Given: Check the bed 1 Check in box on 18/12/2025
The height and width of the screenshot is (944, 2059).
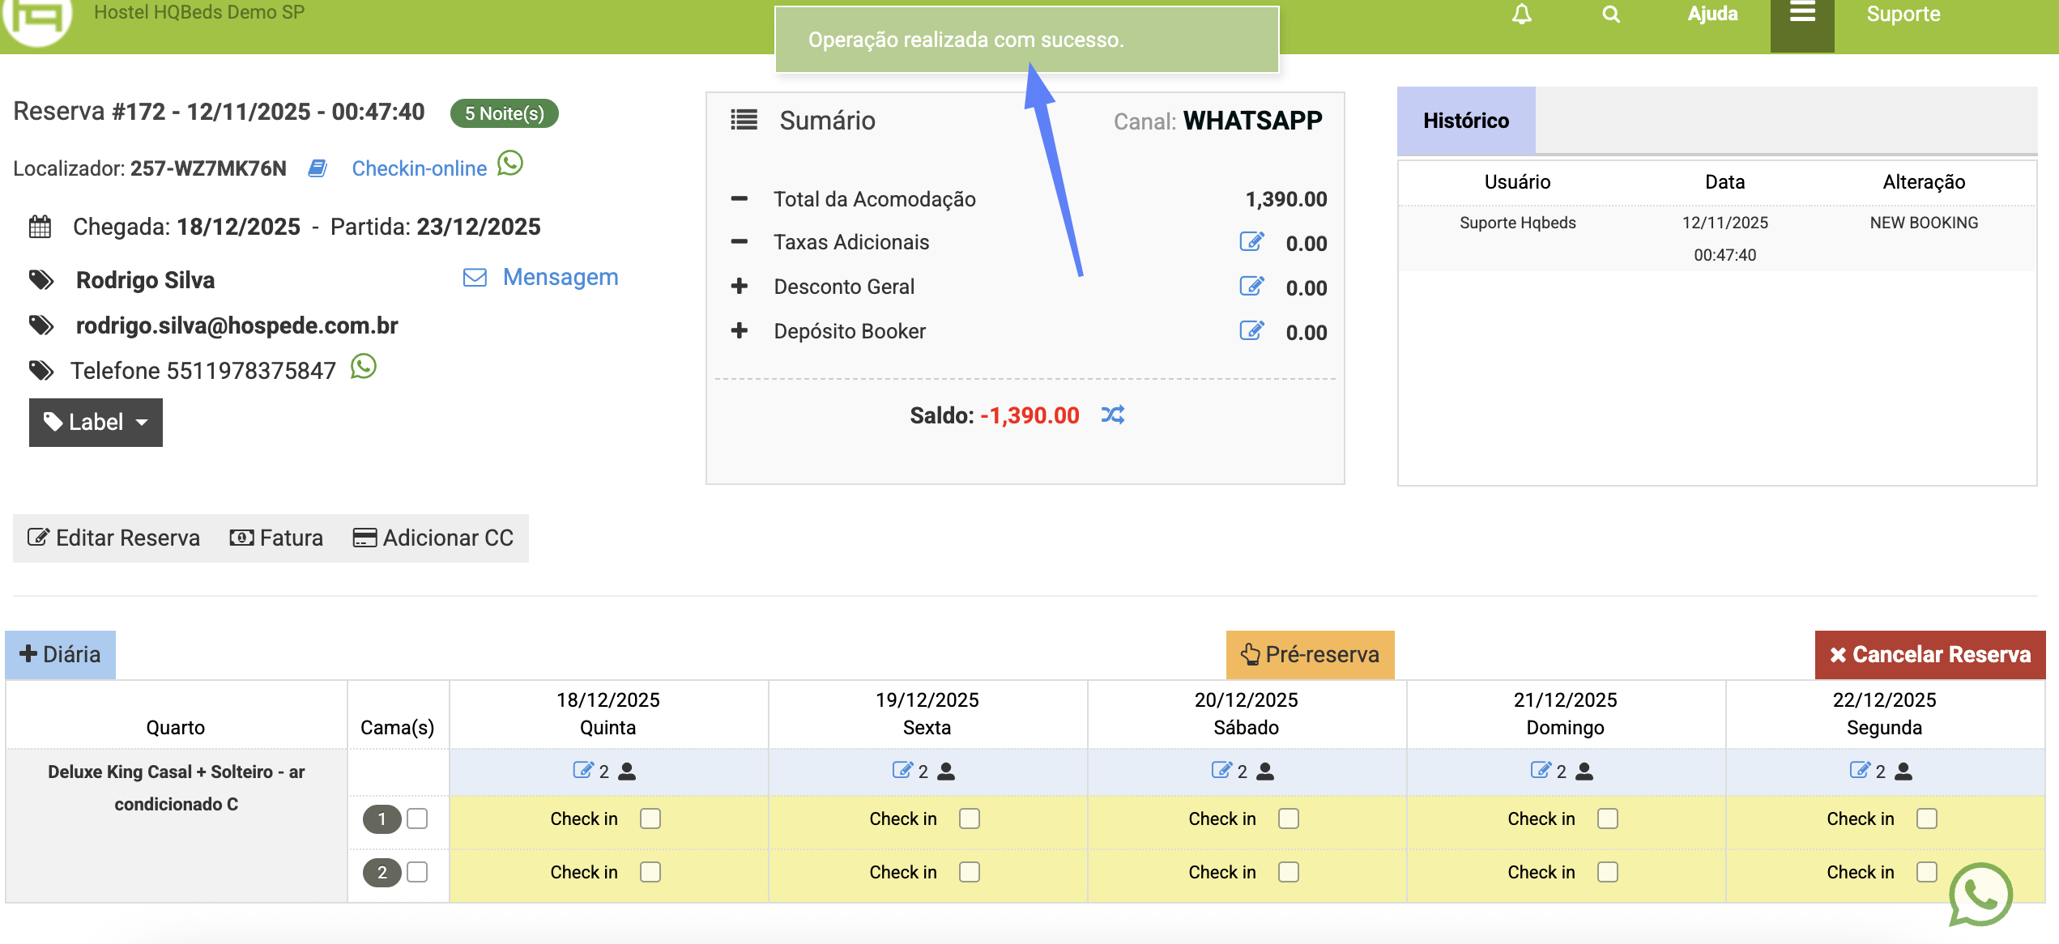Looking at the screenshot, I should point(650,819).
